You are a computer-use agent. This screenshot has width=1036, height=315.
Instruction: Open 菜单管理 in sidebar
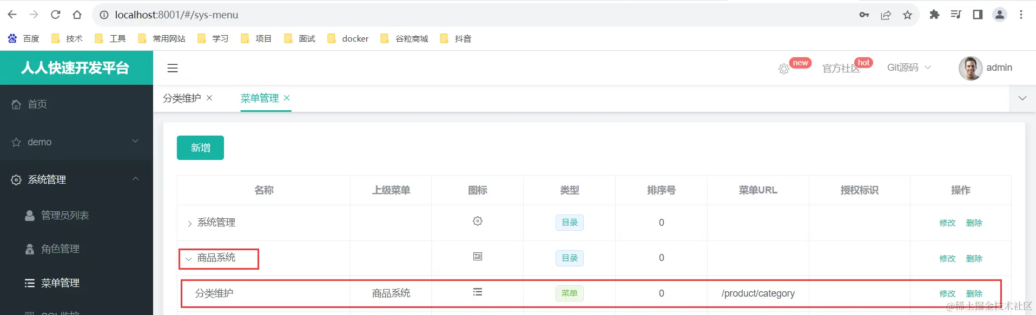[76, 283]
